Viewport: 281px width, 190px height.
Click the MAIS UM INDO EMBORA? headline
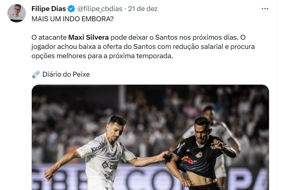[73, 19]
